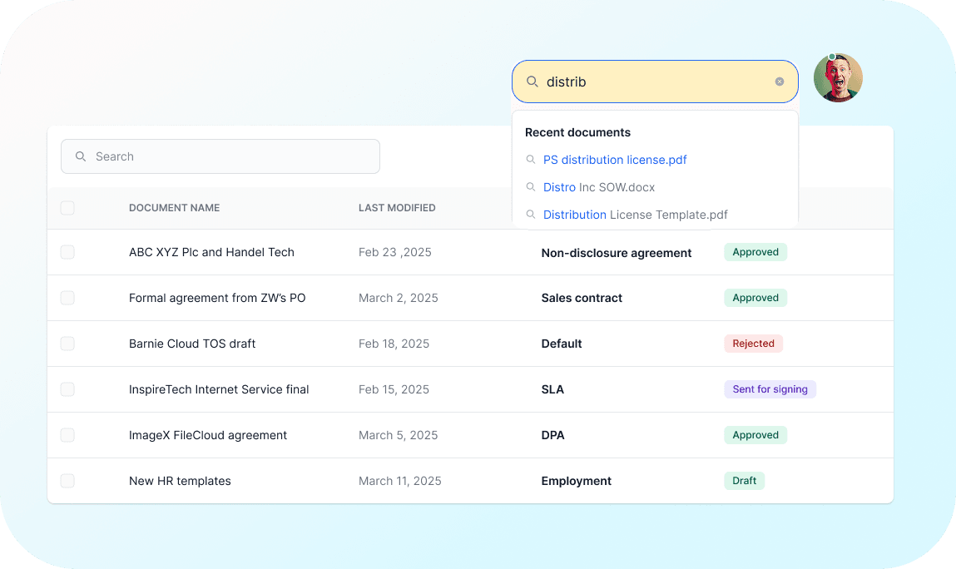Click the LAST MODIFIED column header
Image resolution: width=956 pixels, height=569 pixels.
pyautogui.click(x=397, y=207)
